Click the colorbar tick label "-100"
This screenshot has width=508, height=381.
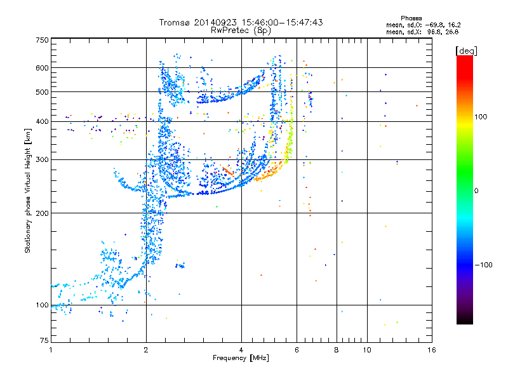[483, 265]
